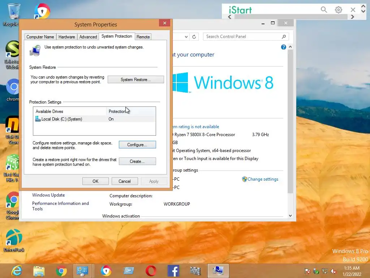This screenshot has width=370, height=278.
Task: Close the System Properties dialog
Action: click(x=165, y=23)
